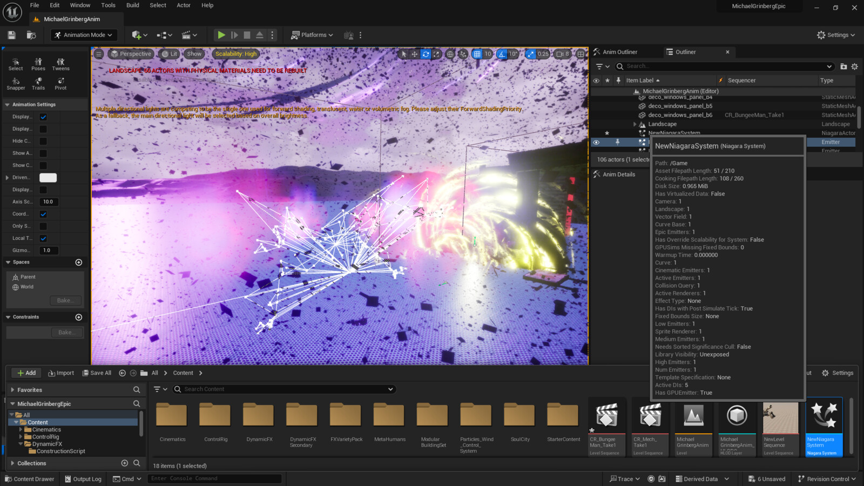
Task: Toggle the Show A... checkbox
Action: [43, 153]
